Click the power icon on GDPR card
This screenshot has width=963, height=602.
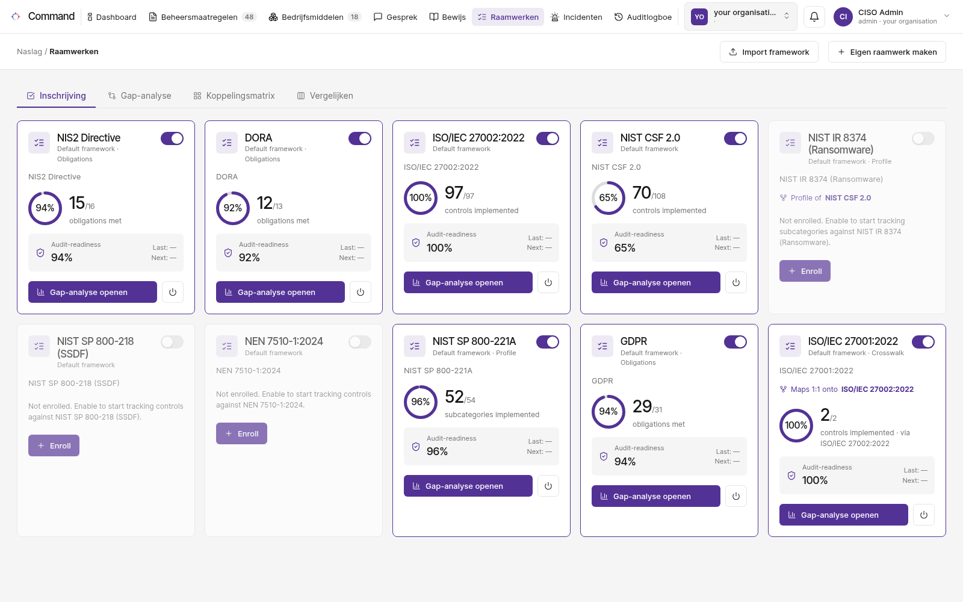[736, 496]
